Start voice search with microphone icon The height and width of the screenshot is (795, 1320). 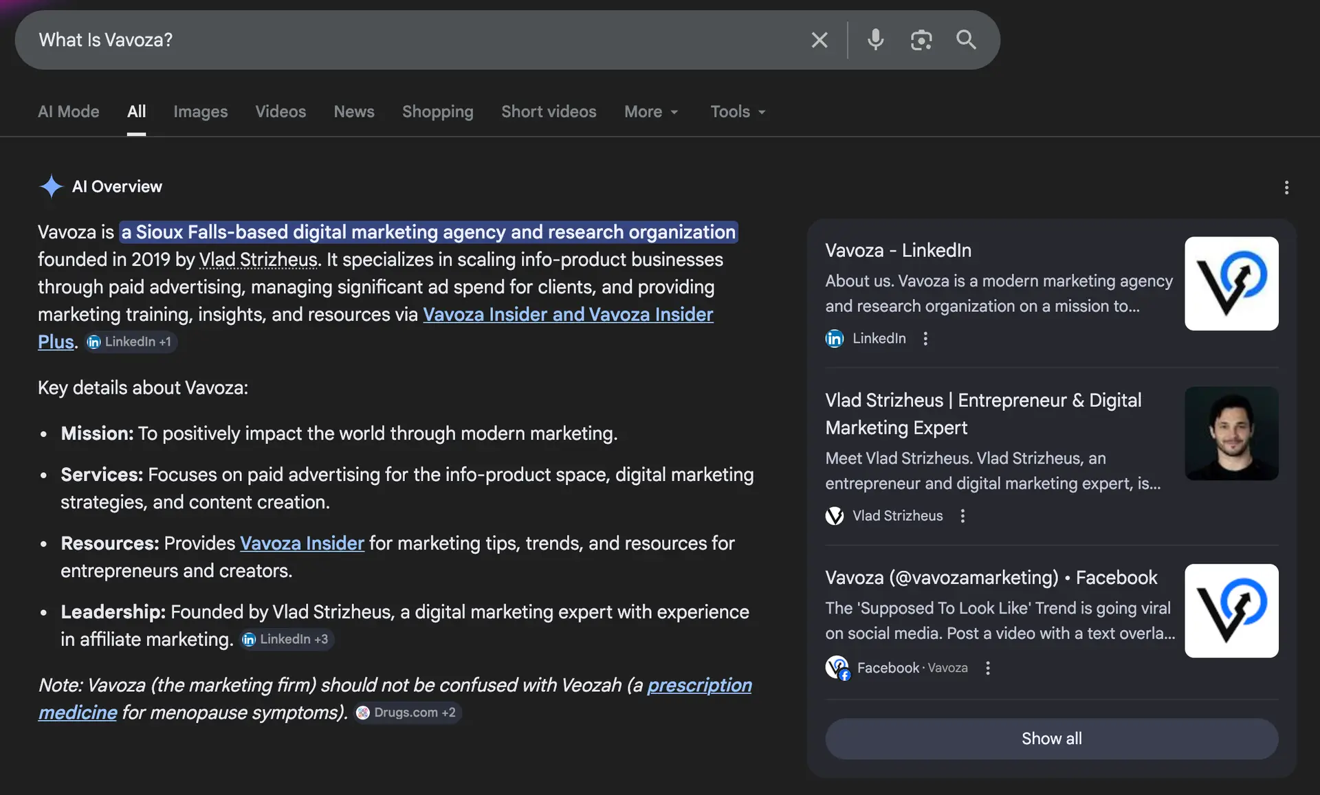click(x=875, y=40)
